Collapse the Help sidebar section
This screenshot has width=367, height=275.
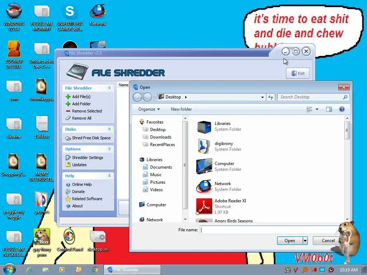click(x=109, y=175)
